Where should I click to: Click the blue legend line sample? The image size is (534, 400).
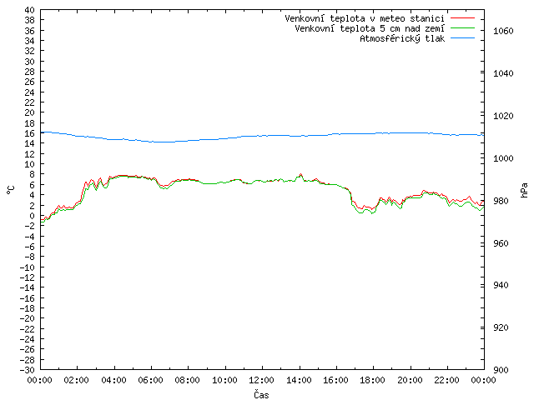click(462, 38)
